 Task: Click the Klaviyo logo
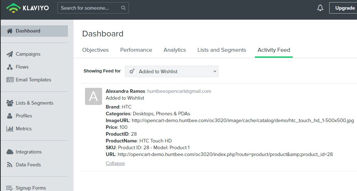point(27,8)
